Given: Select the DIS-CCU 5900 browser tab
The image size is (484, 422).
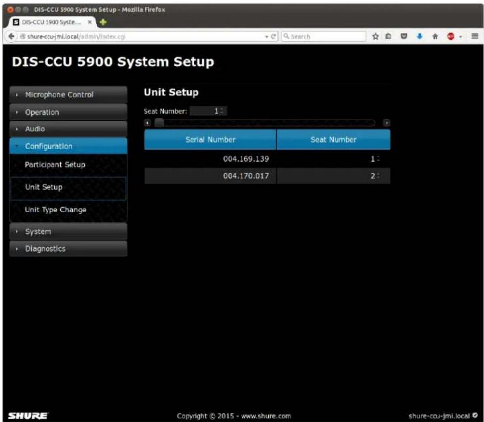Looking at the screenshot, I should [x=51, y=22].
